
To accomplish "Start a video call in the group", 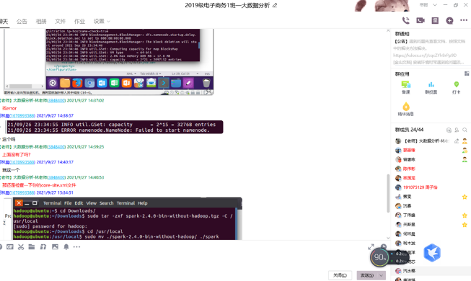I will (x=421, y=20).
